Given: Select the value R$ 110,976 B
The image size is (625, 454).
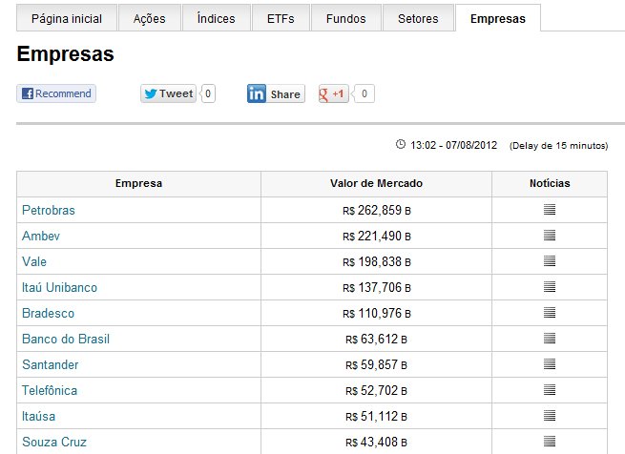Looking at the screenshot, I should pos(377,313).
